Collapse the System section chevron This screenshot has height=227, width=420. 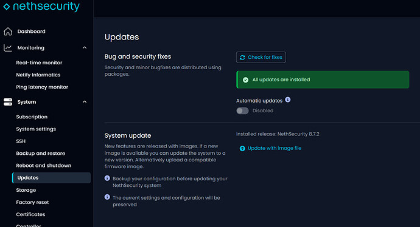pos(85,102)
